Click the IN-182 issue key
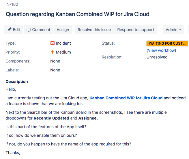 [12, 4]
